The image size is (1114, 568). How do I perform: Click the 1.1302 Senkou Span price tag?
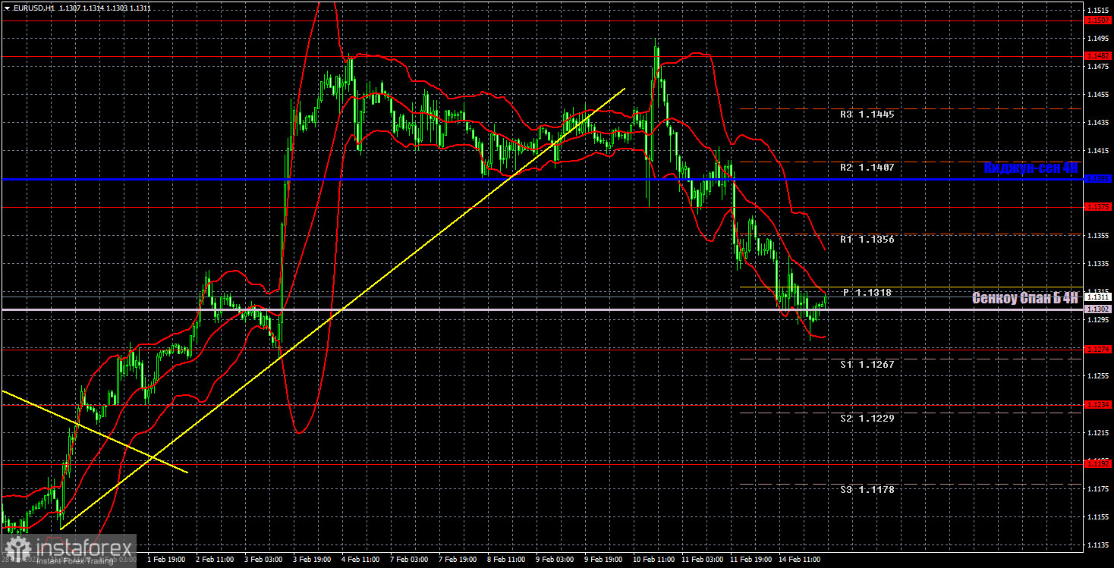click(x=1098, y=309)
